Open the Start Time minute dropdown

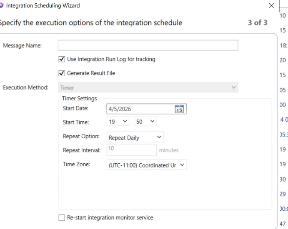tap(145, 122)
